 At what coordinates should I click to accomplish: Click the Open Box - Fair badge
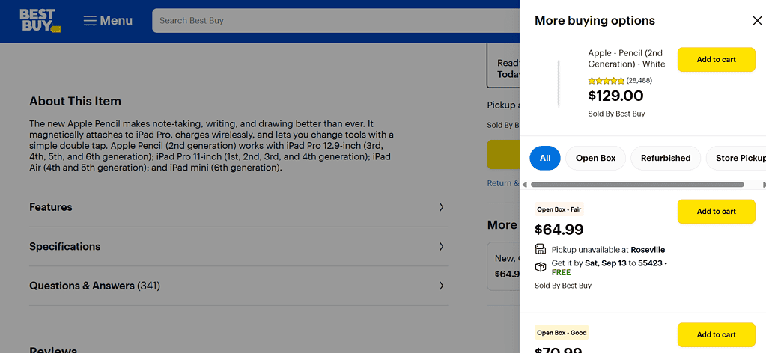(559, 209)
